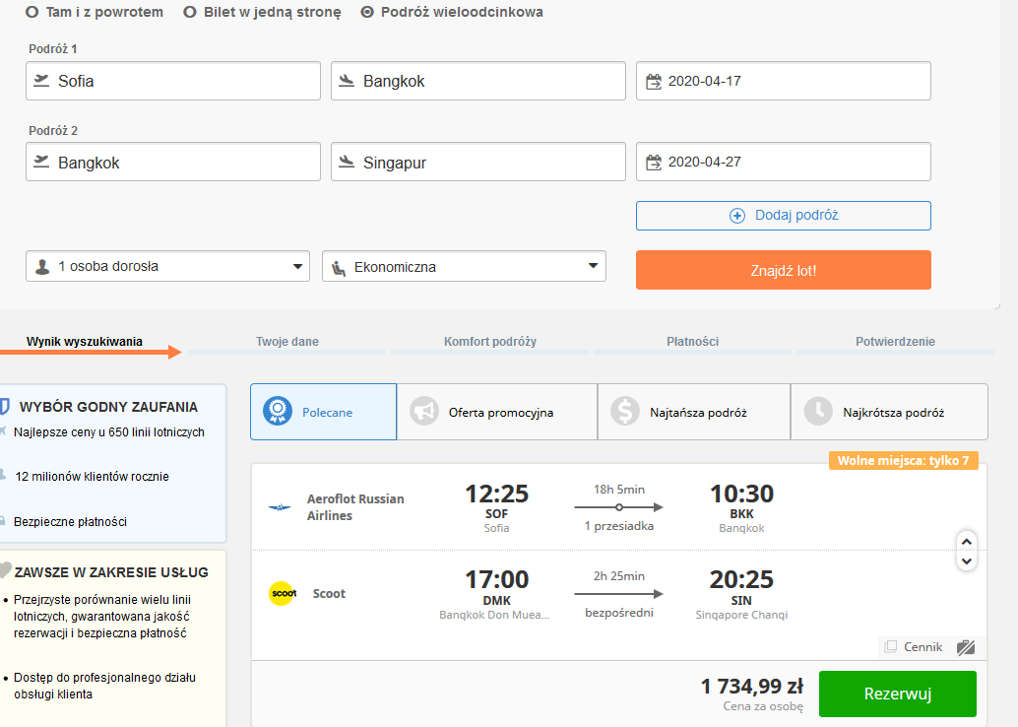Screen dimensions: 1018x727
Task: Click the 17:00 DMK departure time
Action: click(x=496, y=579)
